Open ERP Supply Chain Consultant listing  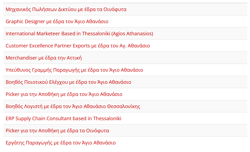coord(64,119)
